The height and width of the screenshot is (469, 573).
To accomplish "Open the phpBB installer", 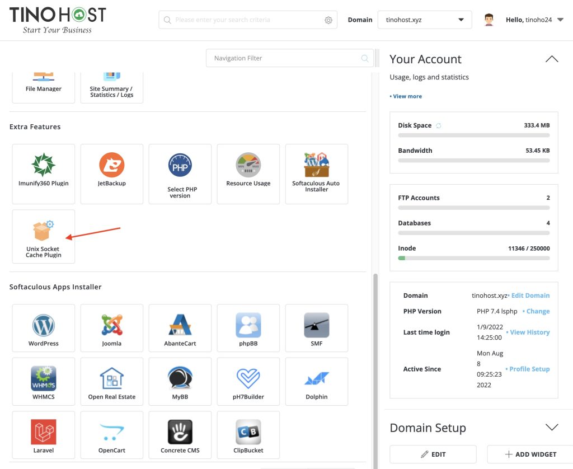I will 248,328.
